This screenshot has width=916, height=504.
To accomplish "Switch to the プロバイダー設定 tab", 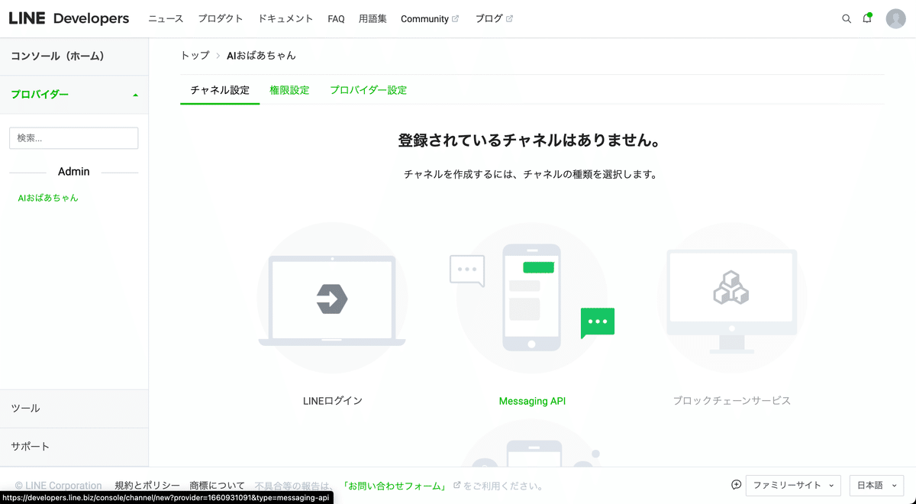I will click(x=368, y=90).
